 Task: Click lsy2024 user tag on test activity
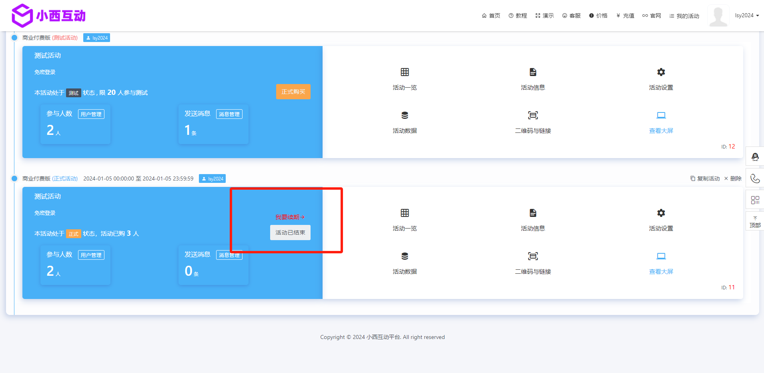pos(96,38)
